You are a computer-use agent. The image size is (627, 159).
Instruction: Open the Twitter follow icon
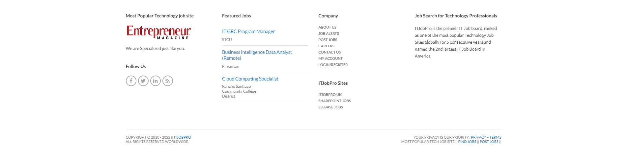click(143, 81)
